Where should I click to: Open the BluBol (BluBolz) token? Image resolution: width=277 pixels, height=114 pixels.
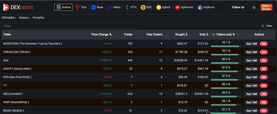[x=14, y=111]
